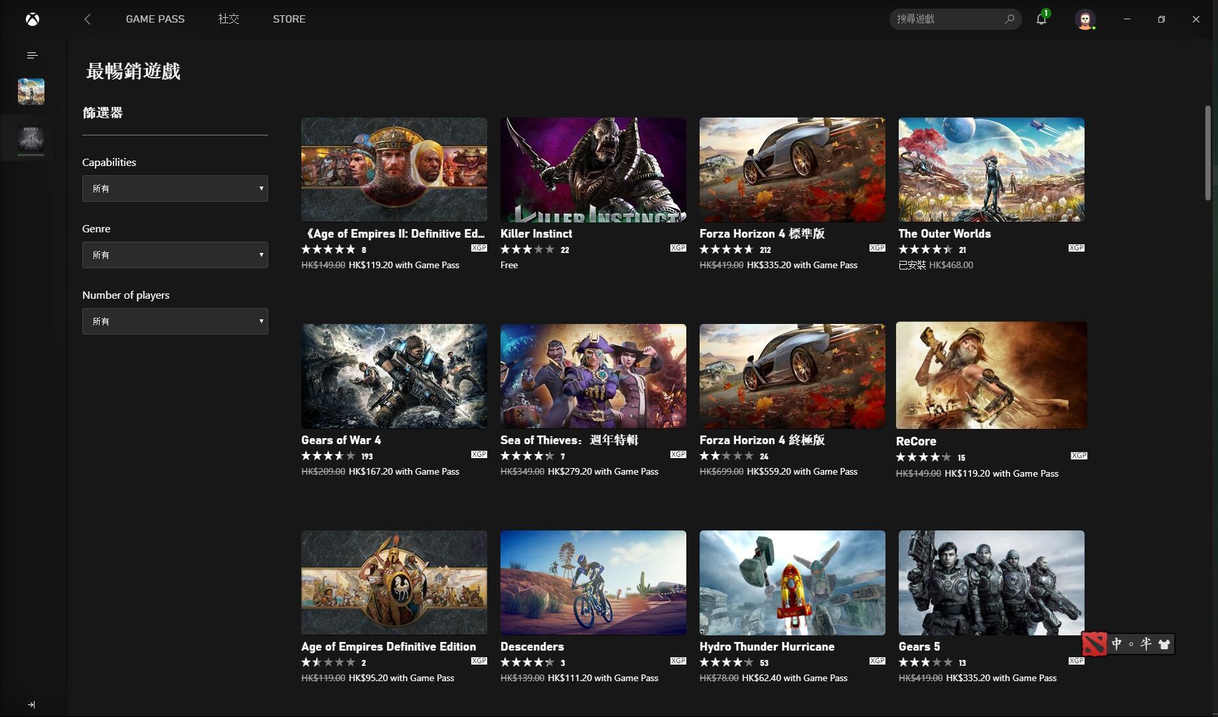1218x717 pixels.
Task: Go back with the back arrow
Action: click(88, 19)
